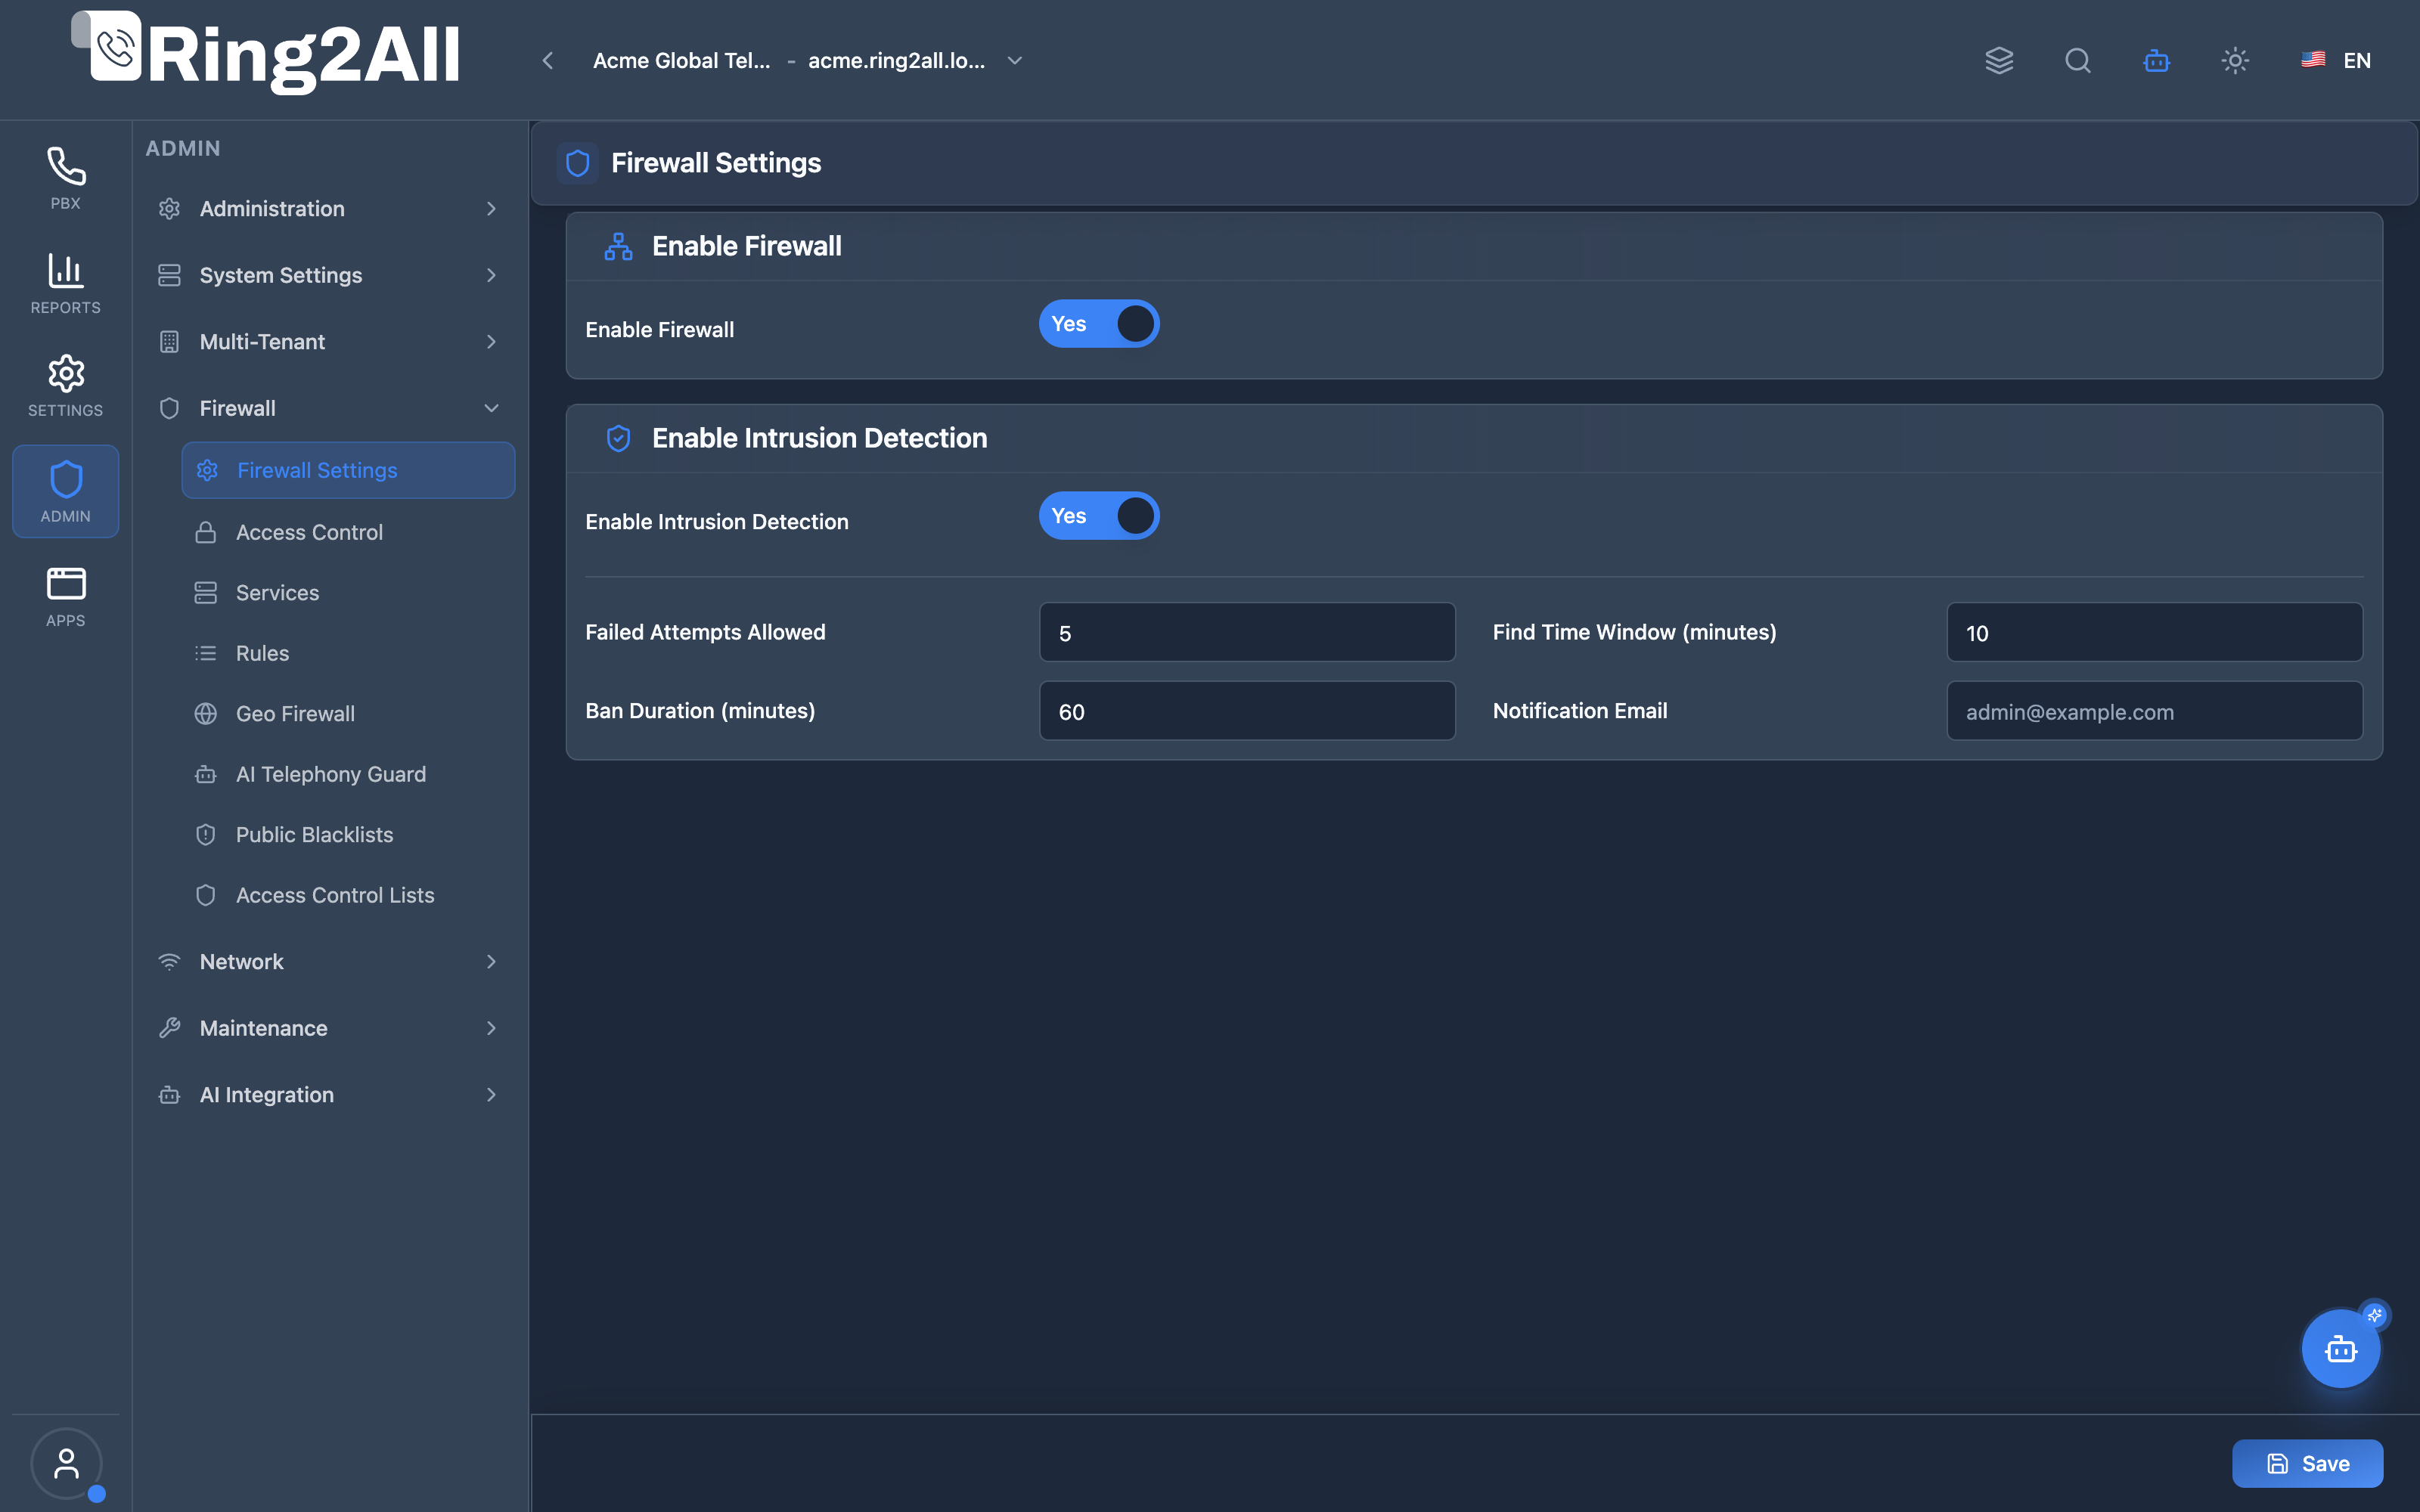Click the Firewall Settings header shield icon

578,163
